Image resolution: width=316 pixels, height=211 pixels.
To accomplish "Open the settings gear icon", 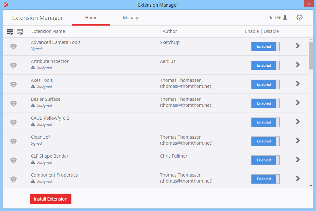I will (x=300, y=18).
